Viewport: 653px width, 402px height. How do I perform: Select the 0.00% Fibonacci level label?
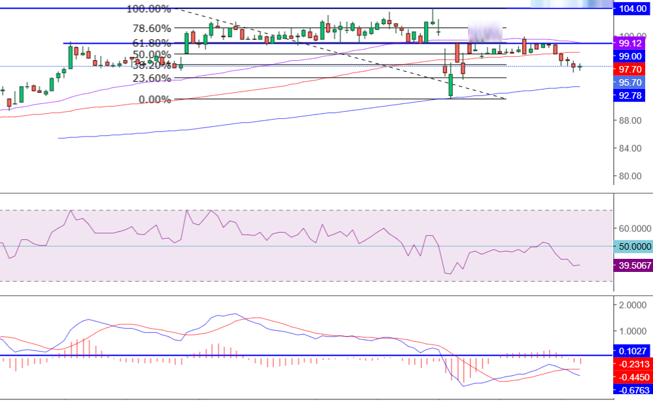tap(154, 99)
